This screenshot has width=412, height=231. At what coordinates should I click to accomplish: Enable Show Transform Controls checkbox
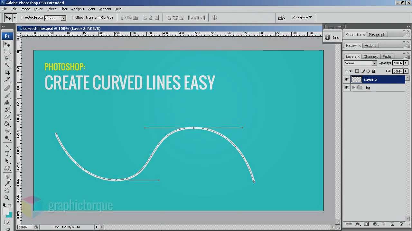click(73, 18)
